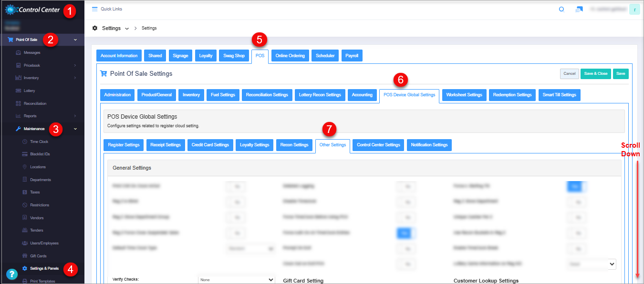Click the blue help question mark icon
The image size is (644, 284).
12,274
